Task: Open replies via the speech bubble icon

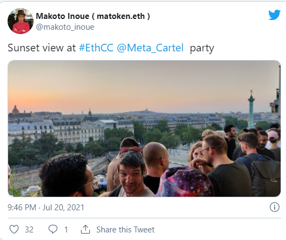Action: pos(53,229)
